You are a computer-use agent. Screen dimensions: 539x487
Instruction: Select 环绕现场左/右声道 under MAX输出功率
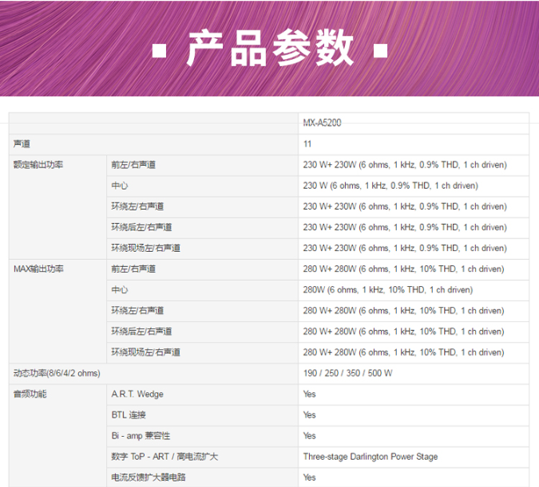(x=146, y=352)
